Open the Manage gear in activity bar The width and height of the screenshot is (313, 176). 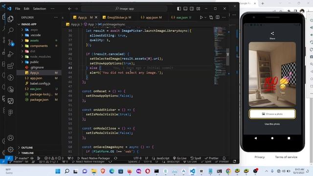(11, 149)
